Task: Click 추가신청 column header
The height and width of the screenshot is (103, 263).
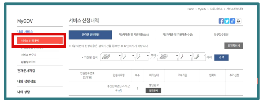Action: coord(234,75)
